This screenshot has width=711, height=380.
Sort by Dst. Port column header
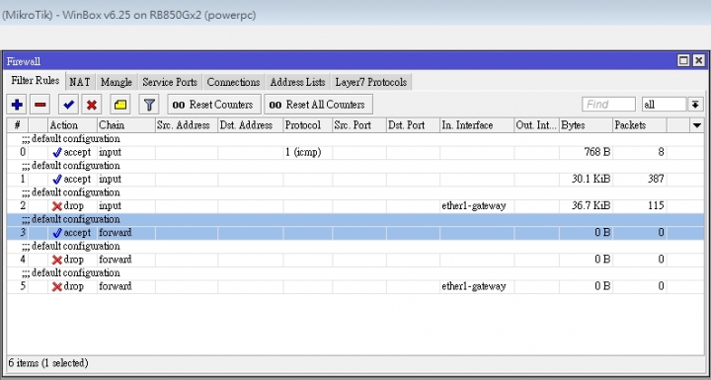(413, 125)
